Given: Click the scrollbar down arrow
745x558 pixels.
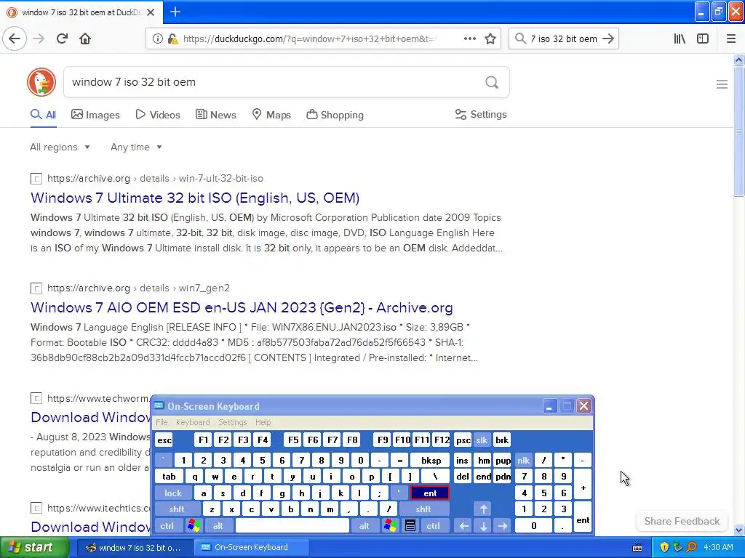Looking at the screenshot, I should [x=738, y=530].
